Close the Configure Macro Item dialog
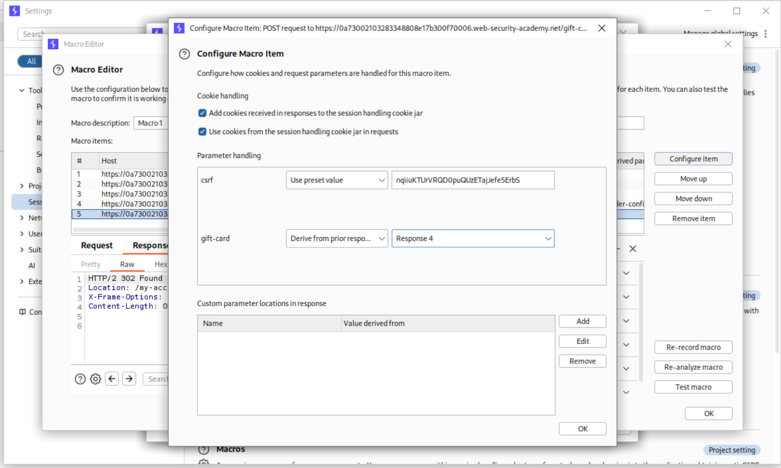This screenshot has height=468, width=781. 602,28
